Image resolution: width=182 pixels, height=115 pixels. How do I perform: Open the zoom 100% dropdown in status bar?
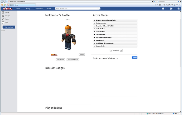(179, 114)
